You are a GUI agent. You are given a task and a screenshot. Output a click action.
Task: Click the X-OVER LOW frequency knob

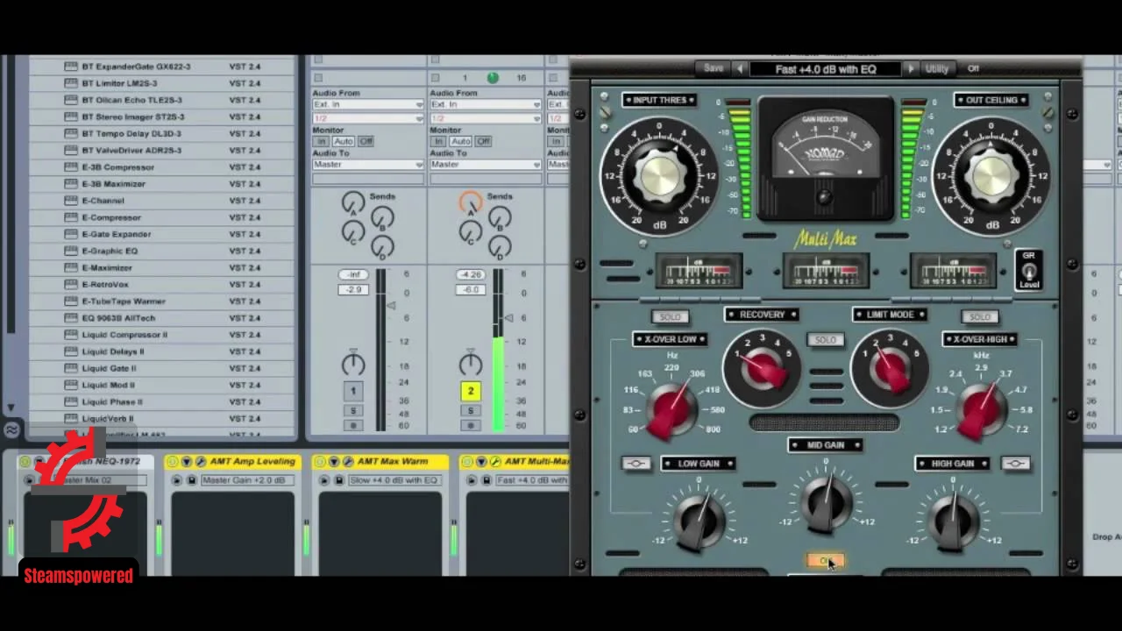point(672,410)
